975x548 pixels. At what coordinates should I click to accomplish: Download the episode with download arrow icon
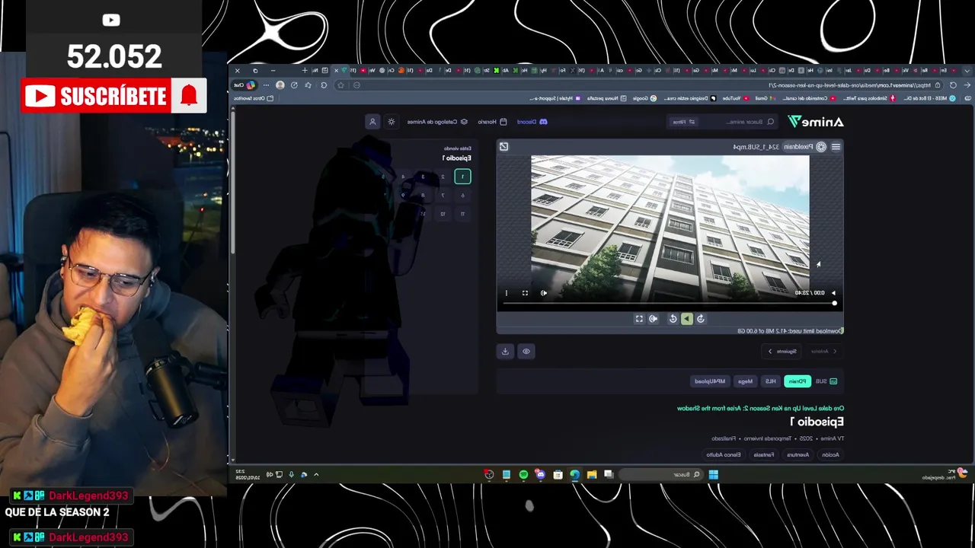point(505,351)
